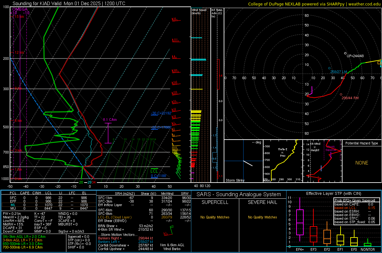Click the BRN Shear = 53 m2/s2 value

[126, 226]
